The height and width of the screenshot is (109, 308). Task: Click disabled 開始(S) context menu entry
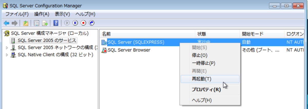(210, 47)
